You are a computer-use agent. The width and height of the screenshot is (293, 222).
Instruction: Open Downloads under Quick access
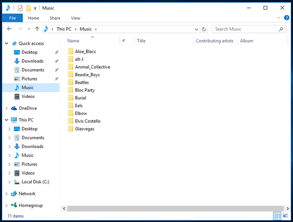coord(32,61)
